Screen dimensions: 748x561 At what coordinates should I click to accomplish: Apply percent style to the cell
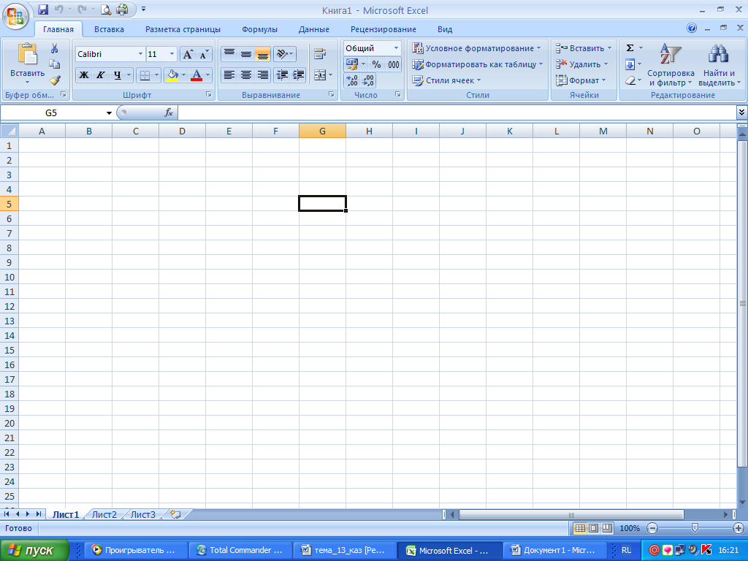click(376, 64)
